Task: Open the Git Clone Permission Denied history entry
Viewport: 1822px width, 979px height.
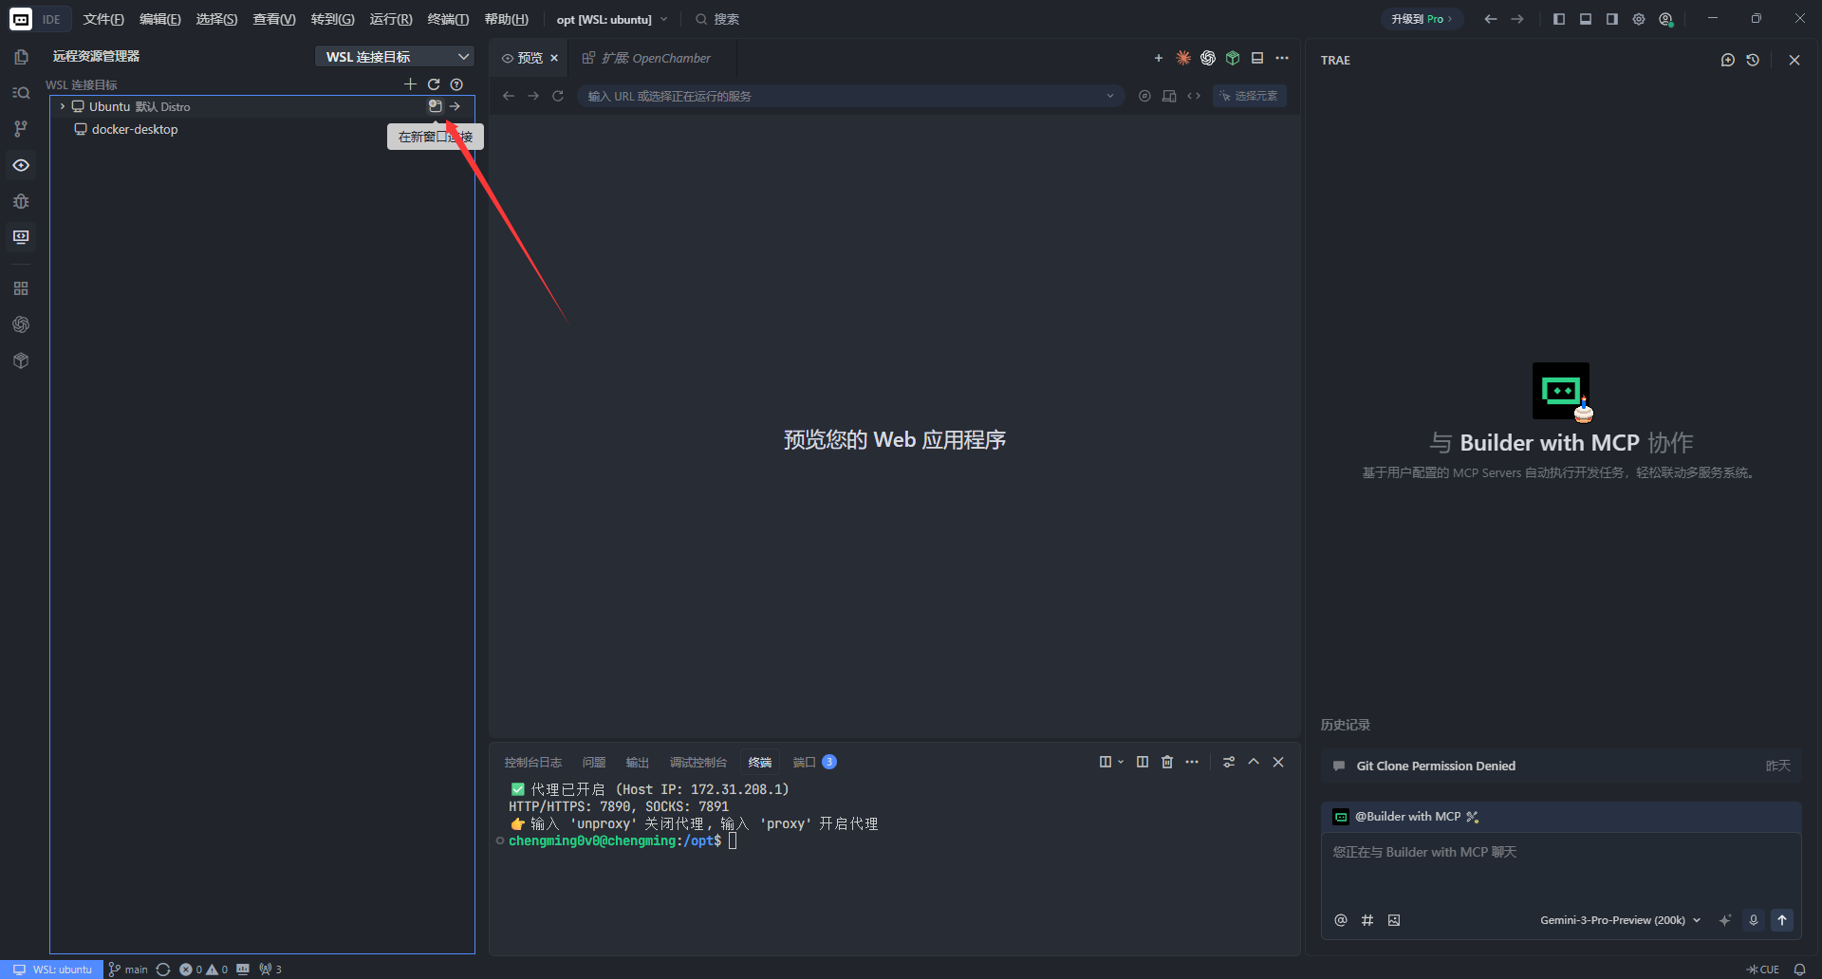Action: click(x=1561, y=766)
